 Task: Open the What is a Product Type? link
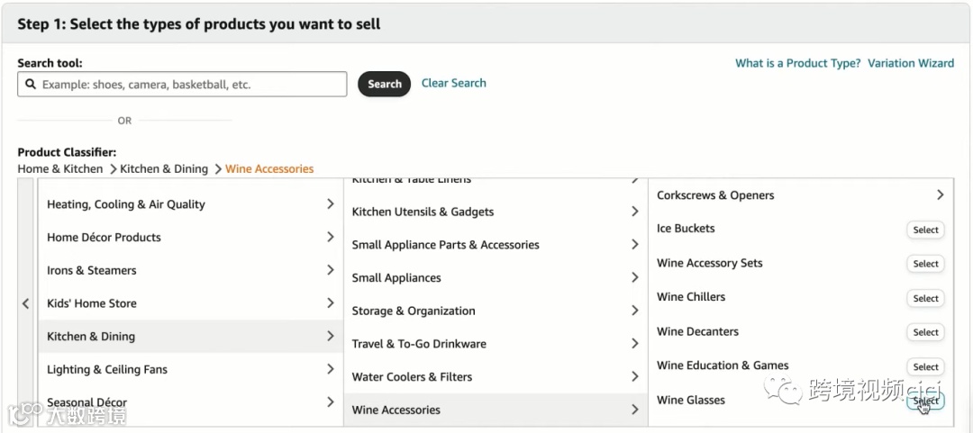tap(797, 63)
